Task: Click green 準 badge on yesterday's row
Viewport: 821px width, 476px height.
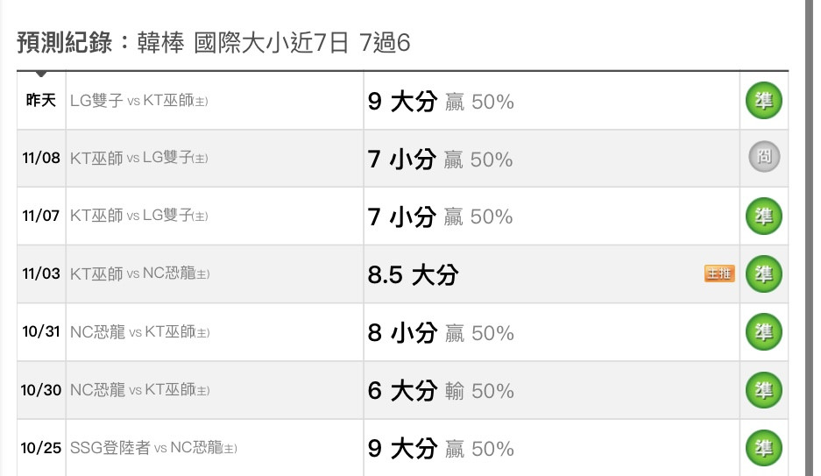Action: pos(763,101)
